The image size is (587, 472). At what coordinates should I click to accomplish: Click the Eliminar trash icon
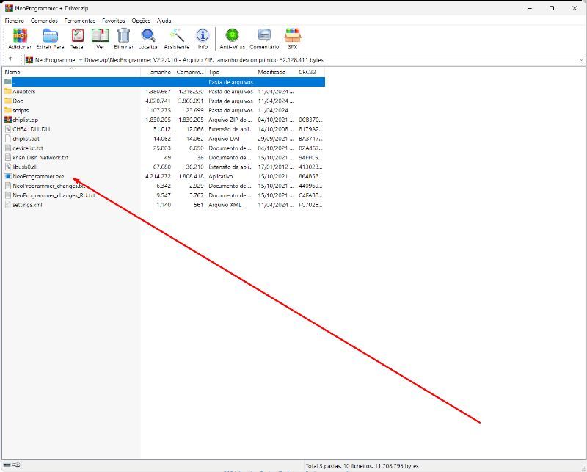pos(123,35)
